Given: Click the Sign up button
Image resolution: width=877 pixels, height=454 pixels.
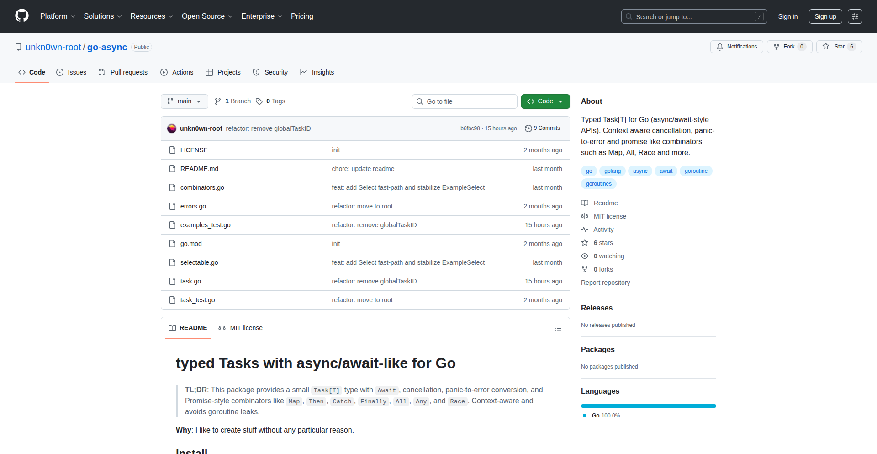Looking at the screenshot, I should tap(825, 16).
